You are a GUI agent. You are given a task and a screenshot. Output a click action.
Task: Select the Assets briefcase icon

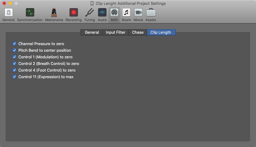point(151,12)
